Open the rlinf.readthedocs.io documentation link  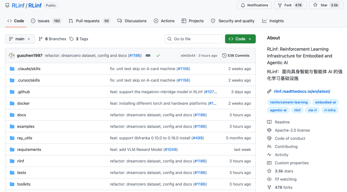click(x=302, y=92)
